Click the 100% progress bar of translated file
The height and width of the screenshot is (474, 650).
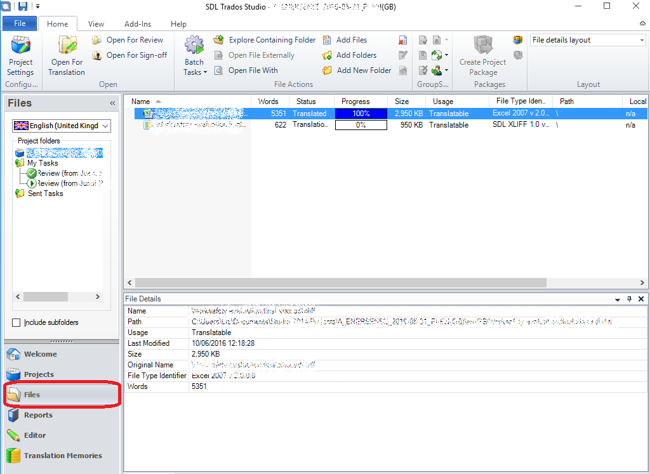tap(361, 114)
